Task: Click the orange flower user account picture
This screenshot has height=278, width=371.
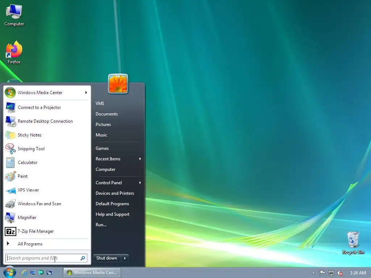Action: pyautogui.click(x=118, y=84)
